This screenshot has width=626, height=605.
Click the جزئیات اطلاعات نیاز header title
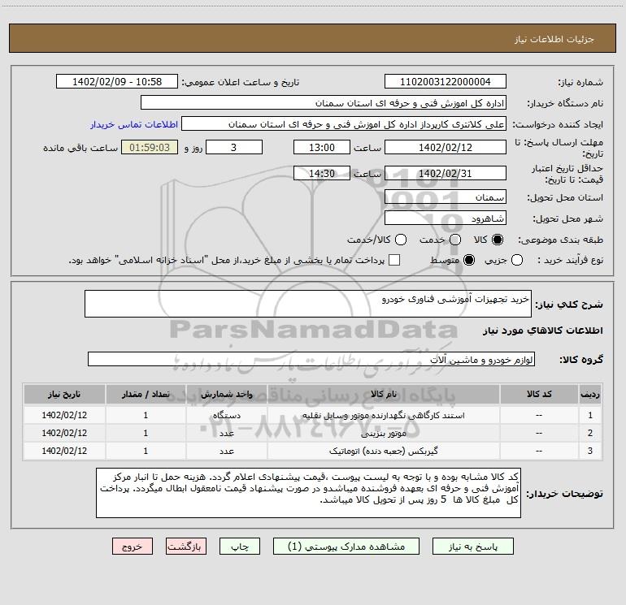[554, 39]
